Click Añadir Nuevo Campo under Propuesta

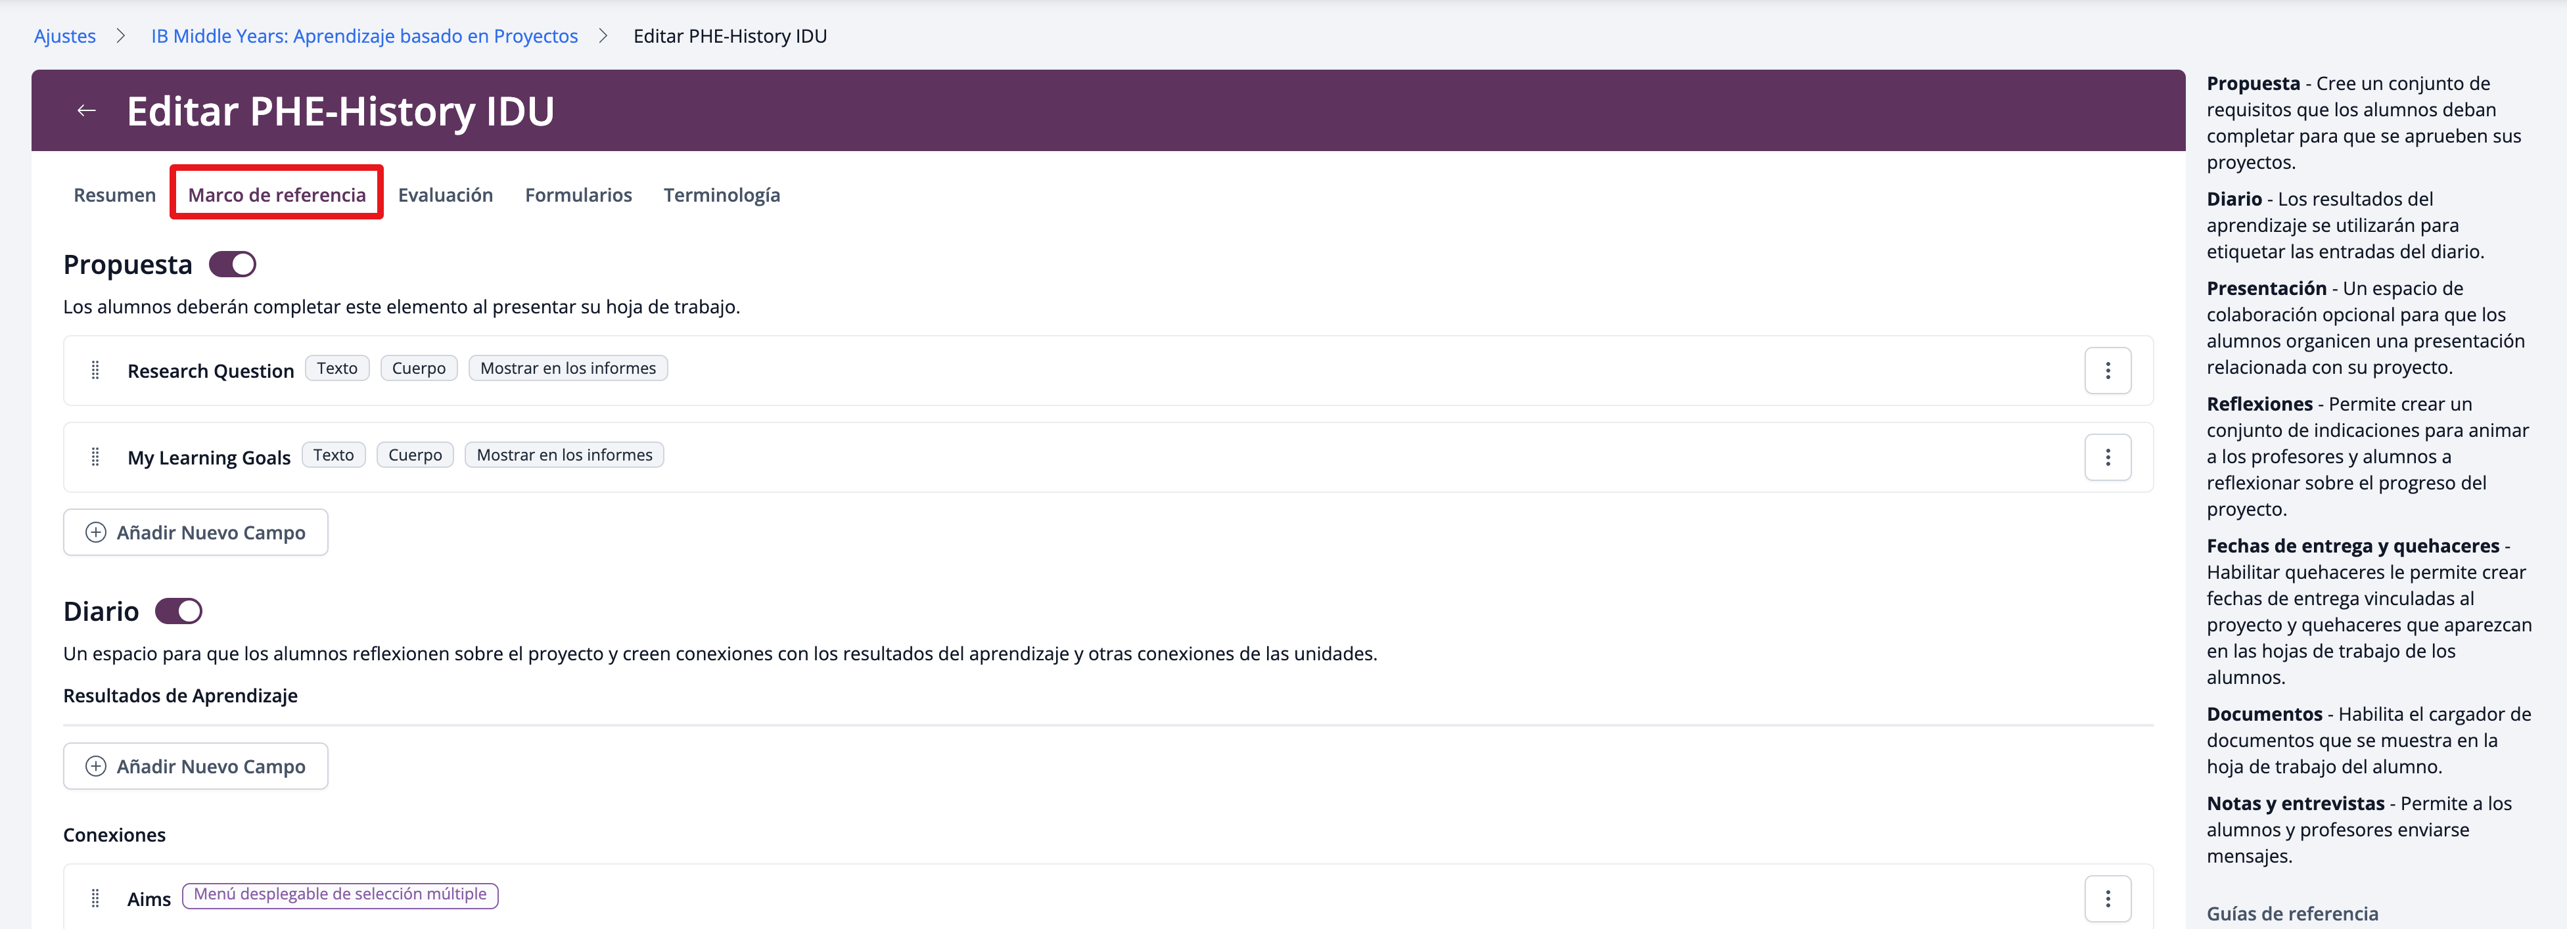pos(195,533)
